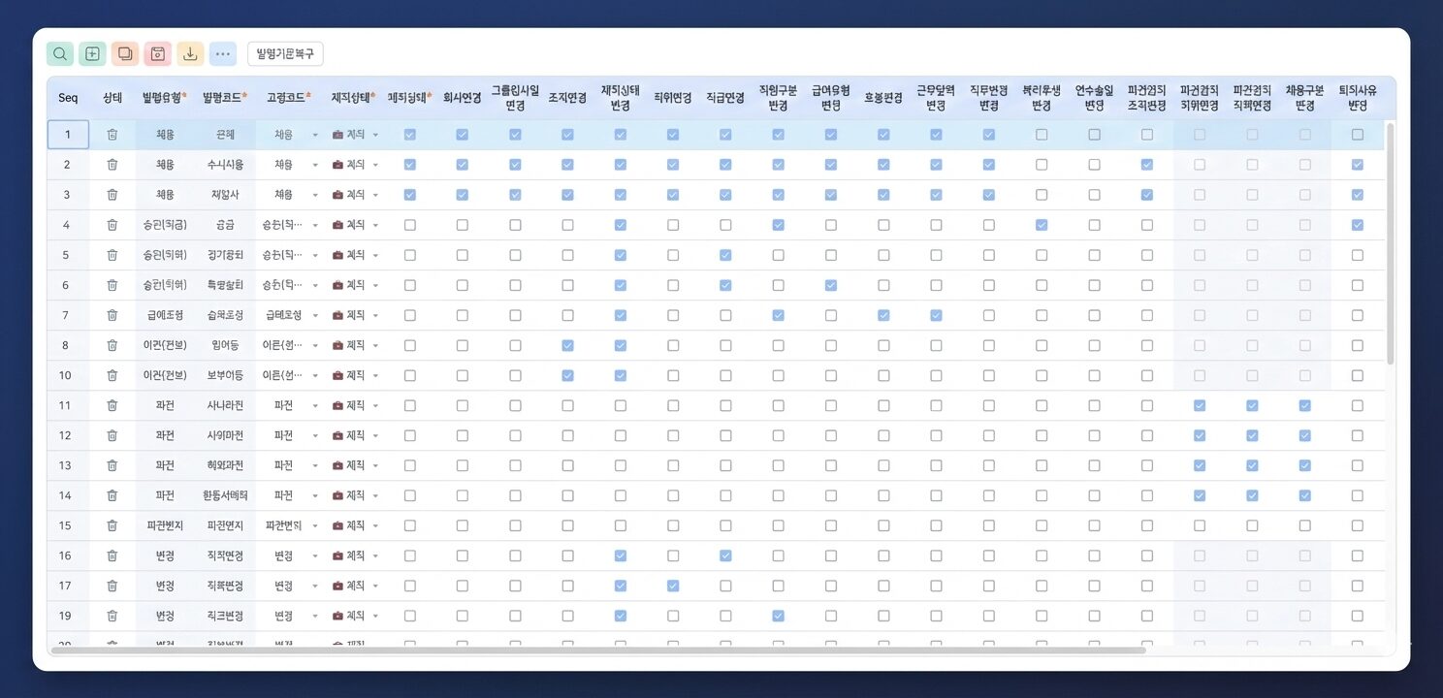Image resolution: width=1443 pixels, height=698 pixels.
Task: Click the yellow download icon
Action: 191,54
